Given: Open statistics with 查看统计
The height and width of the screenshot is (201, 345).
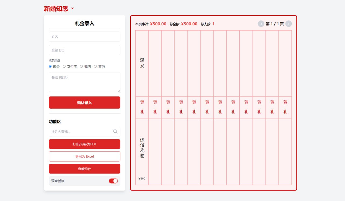Looking at the screenshot, I should click(84, 169).
